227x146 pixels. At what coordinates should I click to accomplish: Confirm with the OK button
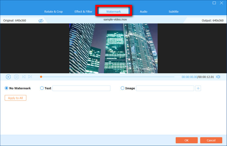tap(186, 140)
